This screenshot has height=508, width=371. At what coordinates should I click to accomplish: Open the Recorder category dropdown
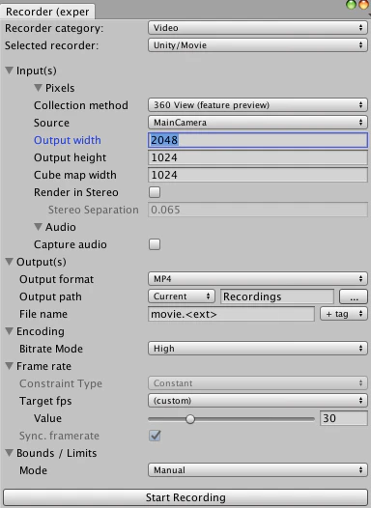[258, 28]
